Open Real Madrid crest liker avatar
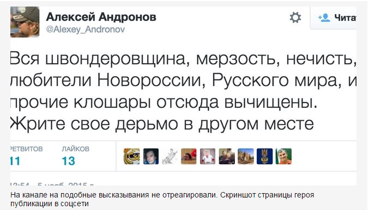Screen dimensions: 369x210 coord(132,156)
